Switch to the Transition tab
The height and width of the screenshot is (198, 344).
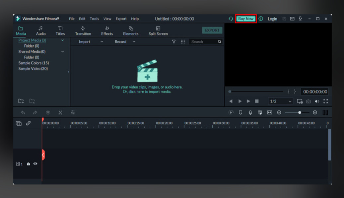click(x=83, y=31)
